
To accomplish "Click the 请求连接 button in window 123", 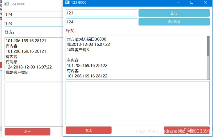I will pos(174,22).
